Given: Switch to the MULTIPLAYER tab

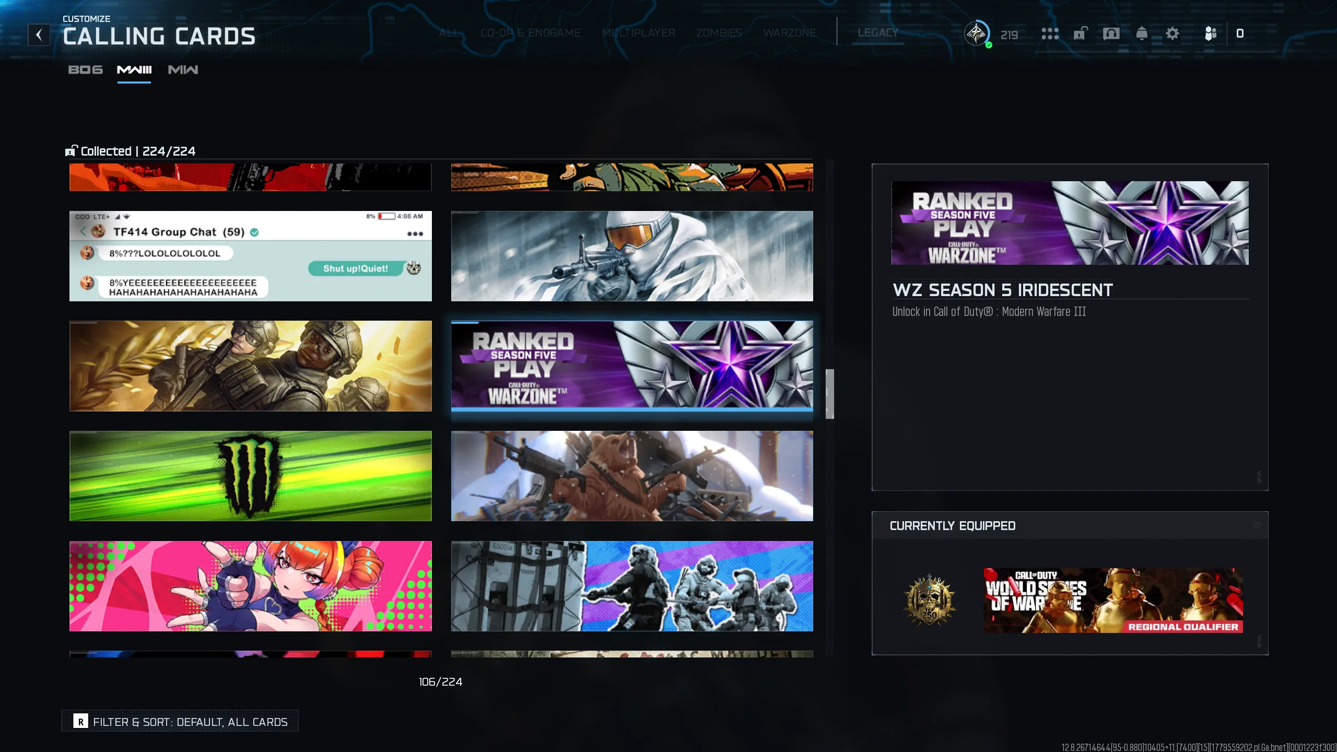Looking at the screenshot, I should (638, 33).
